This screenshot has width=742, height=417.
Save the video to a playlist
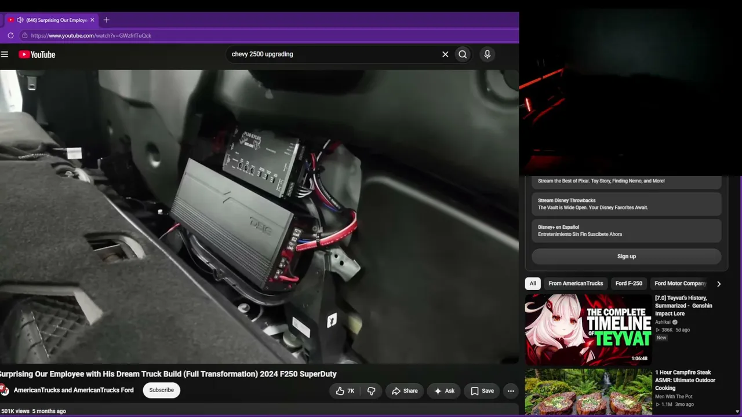(x=482, y=391)
